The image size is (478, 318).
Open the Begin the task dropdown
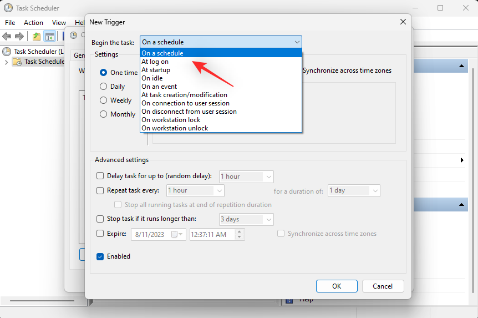[221, 42]
